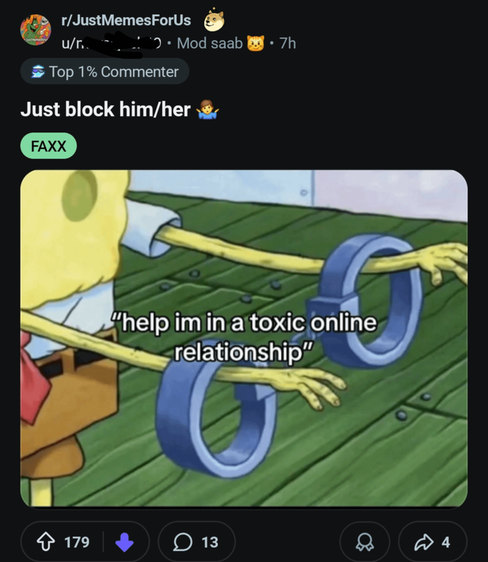Click the shrug emoji in the title
This screenshot has width=488, height=562.
coord(207,109)
